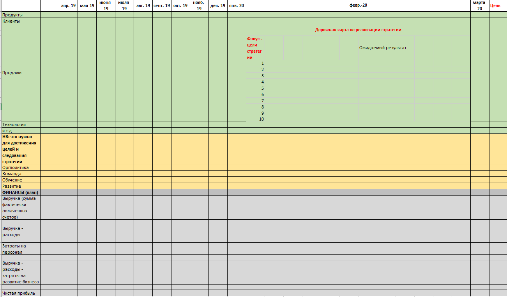
Task: Click the red Цель header cell
Action: click(498, 6)
